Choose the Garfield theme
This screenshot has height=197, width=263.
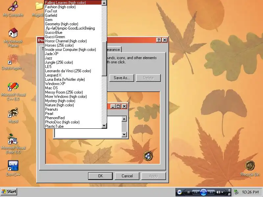tap(73, 15)
